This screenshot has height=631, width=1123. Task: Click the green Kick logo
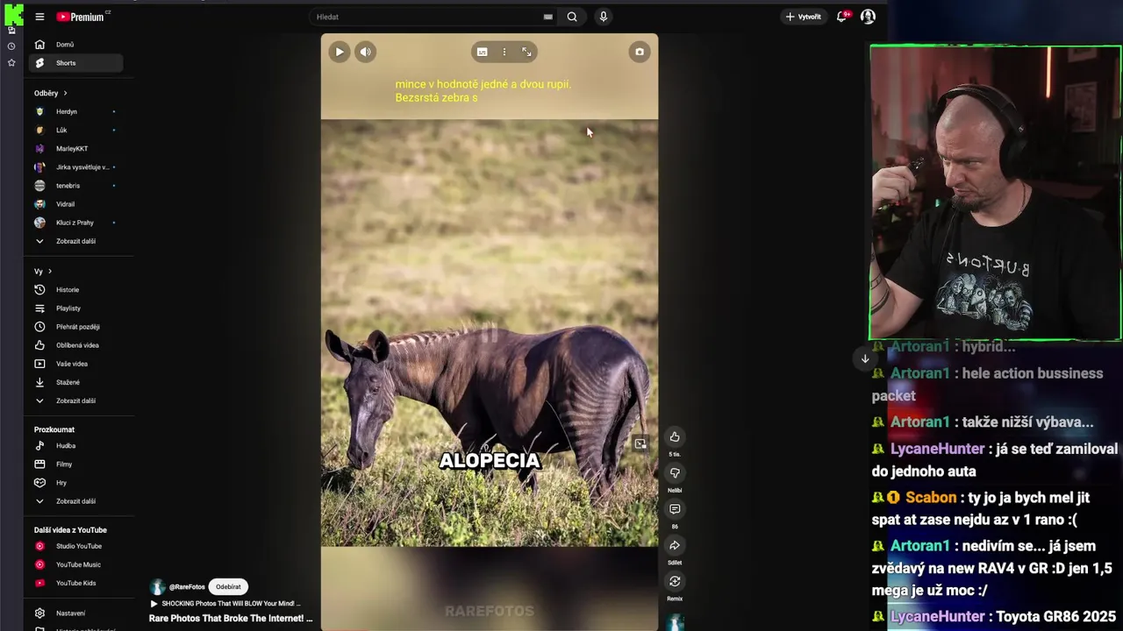tap(13, 14)
